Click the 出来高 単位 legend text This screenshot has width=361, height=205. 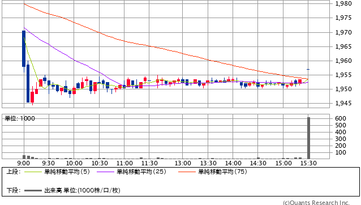coord(82,190)
